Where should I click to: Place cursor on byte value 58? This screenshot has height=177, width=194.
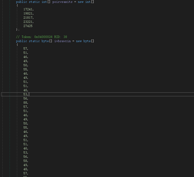25,161
